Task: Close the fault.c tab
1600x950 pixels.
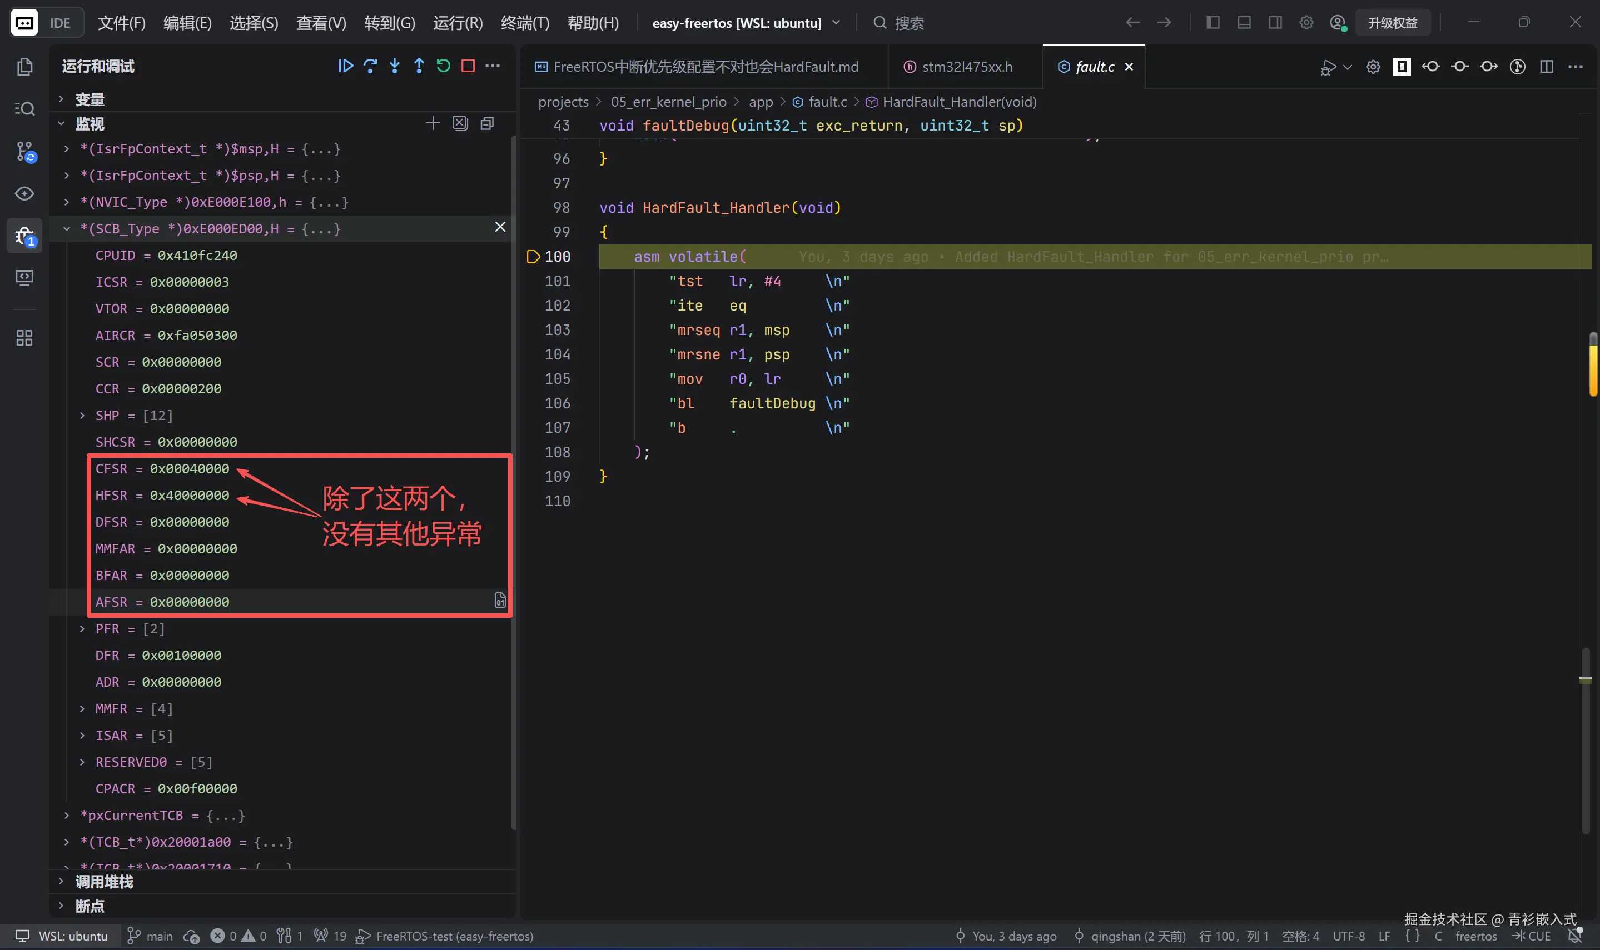Action: pyautogui.click(x=1129, y=67)
